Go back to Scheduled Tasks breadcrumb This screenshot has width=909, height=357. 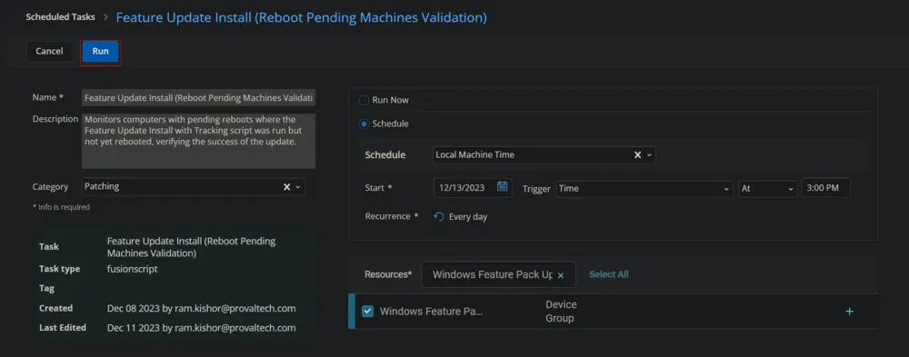(60, 17)
